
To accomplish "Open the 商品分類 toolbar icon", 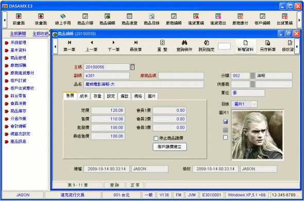I will click(x=86, y=20).
